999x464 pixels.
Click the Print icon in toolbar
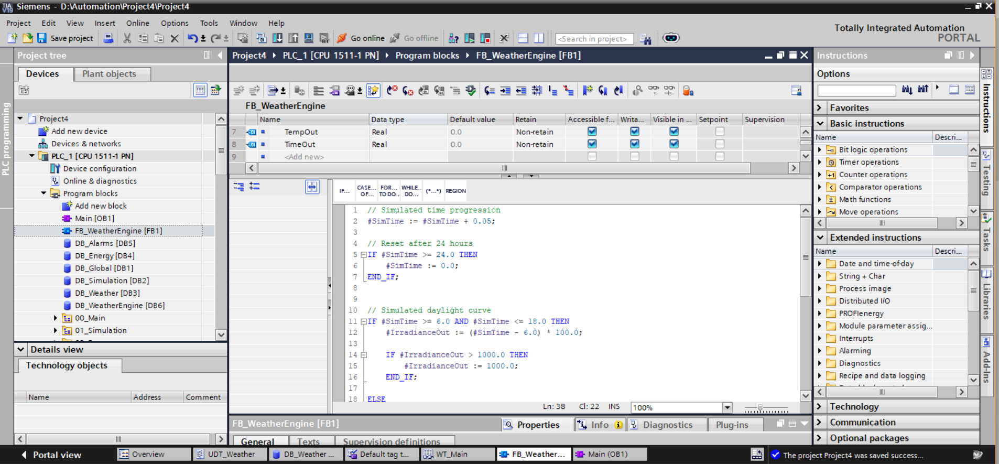108,38
